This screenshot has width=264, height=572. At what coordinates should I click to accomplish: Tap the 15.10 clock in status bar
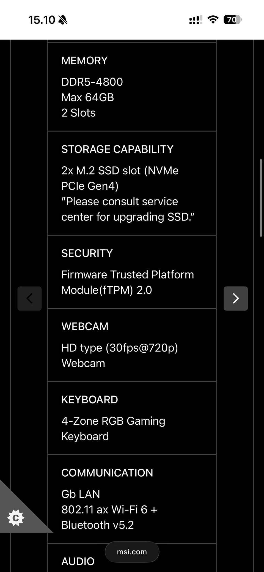(42, 20)
